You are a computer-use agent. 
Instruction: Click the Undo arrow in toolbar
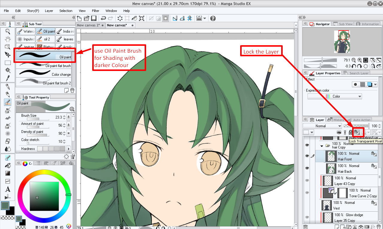pos(103,18)
